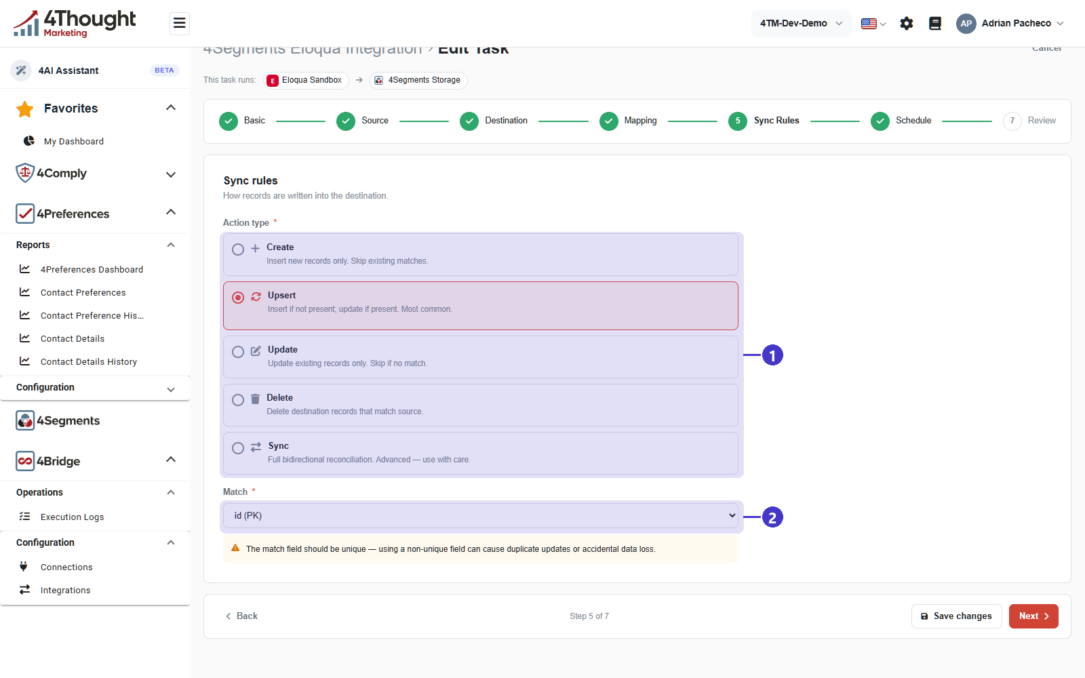Viewport: 1085px width, 678px height.
Task: Toggle the hamburger sidebar menu
Action: [x=180, y=23]
